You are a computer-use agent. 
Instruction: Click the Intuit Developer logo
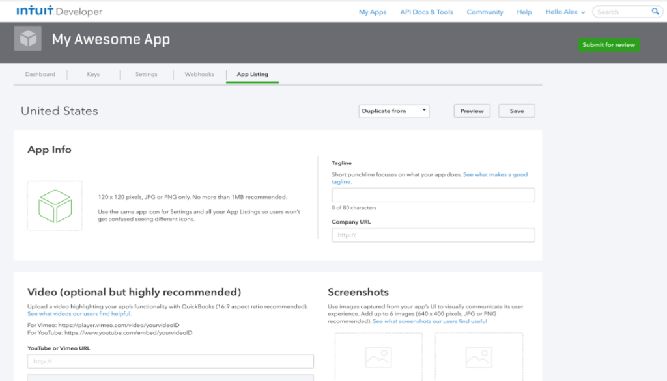(x=59, y=11)
